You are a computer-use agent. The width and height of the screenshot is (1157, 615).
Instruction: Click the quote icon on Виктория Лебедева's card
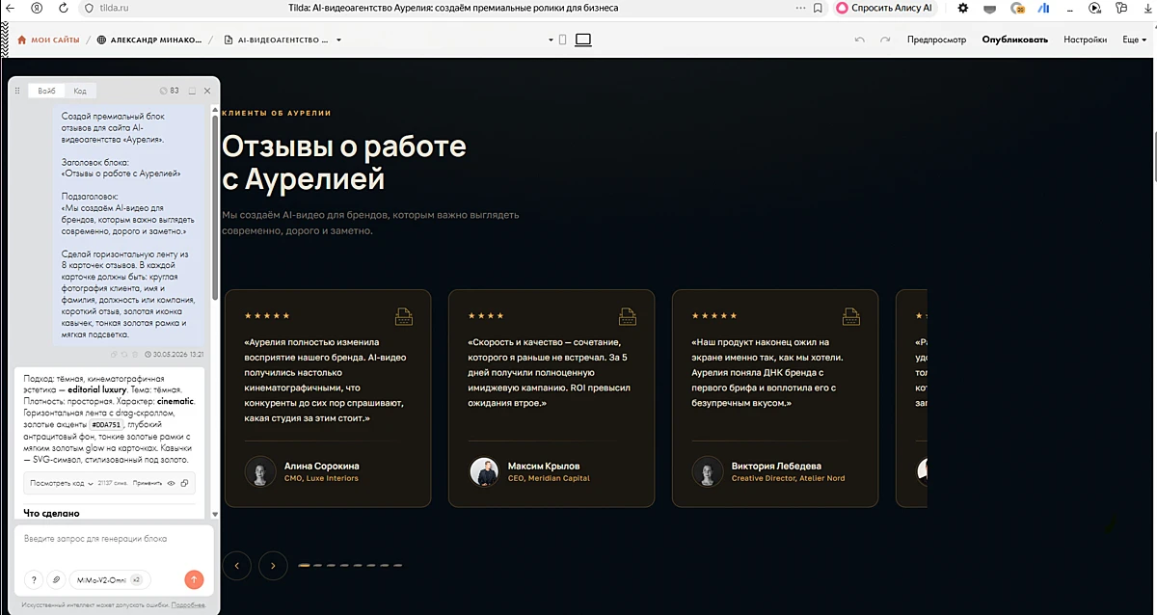click(851, 316)
